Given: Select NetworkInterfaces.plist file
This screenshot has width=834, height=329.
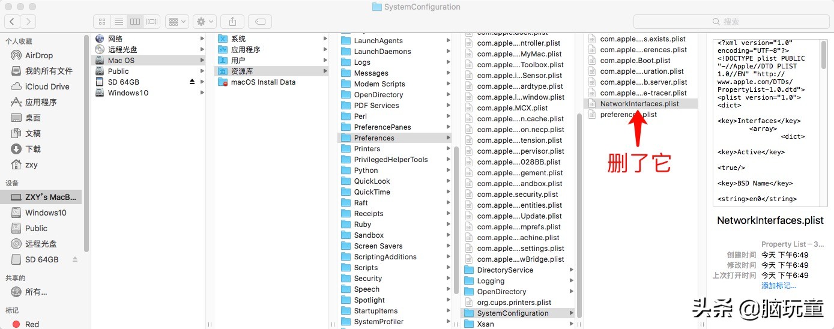Looking at the screenshot, I should [x=641, y=104].
